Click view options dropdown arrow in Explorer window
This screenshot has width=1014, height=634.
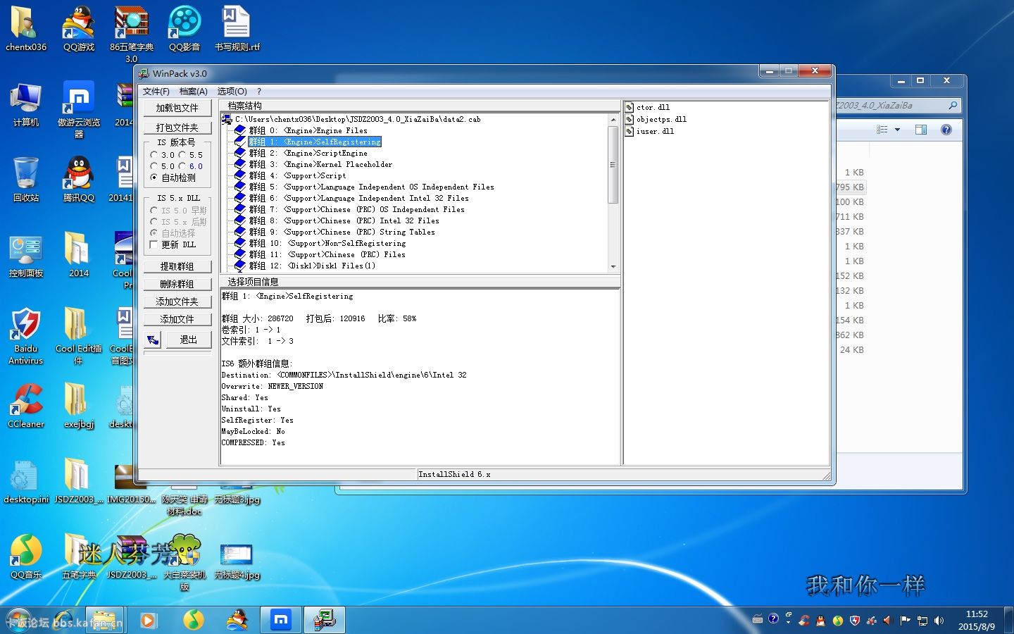897,130
